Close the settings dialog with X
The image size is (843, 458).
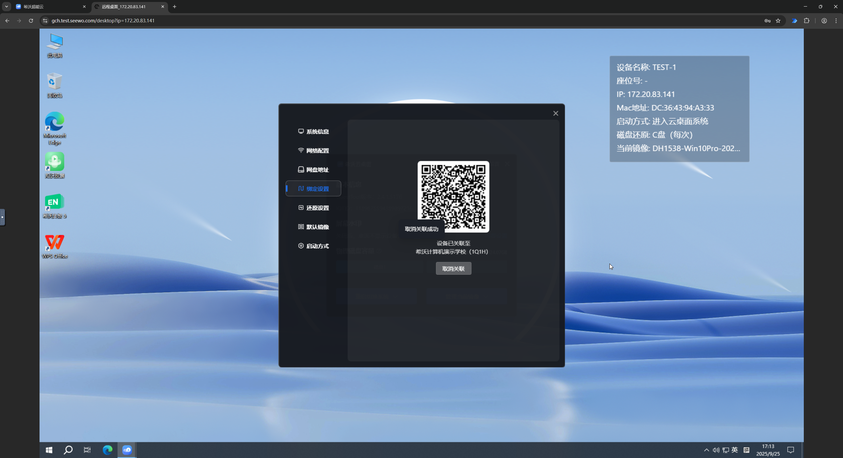(555, 114)
